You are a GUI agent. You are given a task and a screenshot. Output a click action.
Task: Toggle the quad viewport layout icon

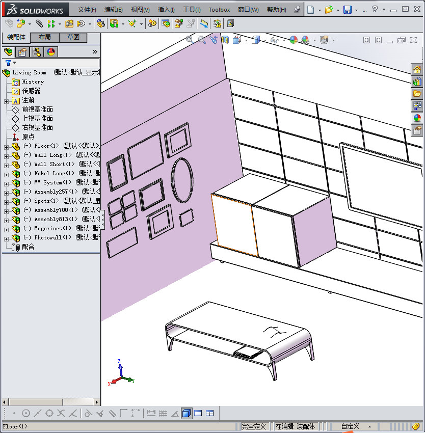pyautogui.click(x=210, y=413)
